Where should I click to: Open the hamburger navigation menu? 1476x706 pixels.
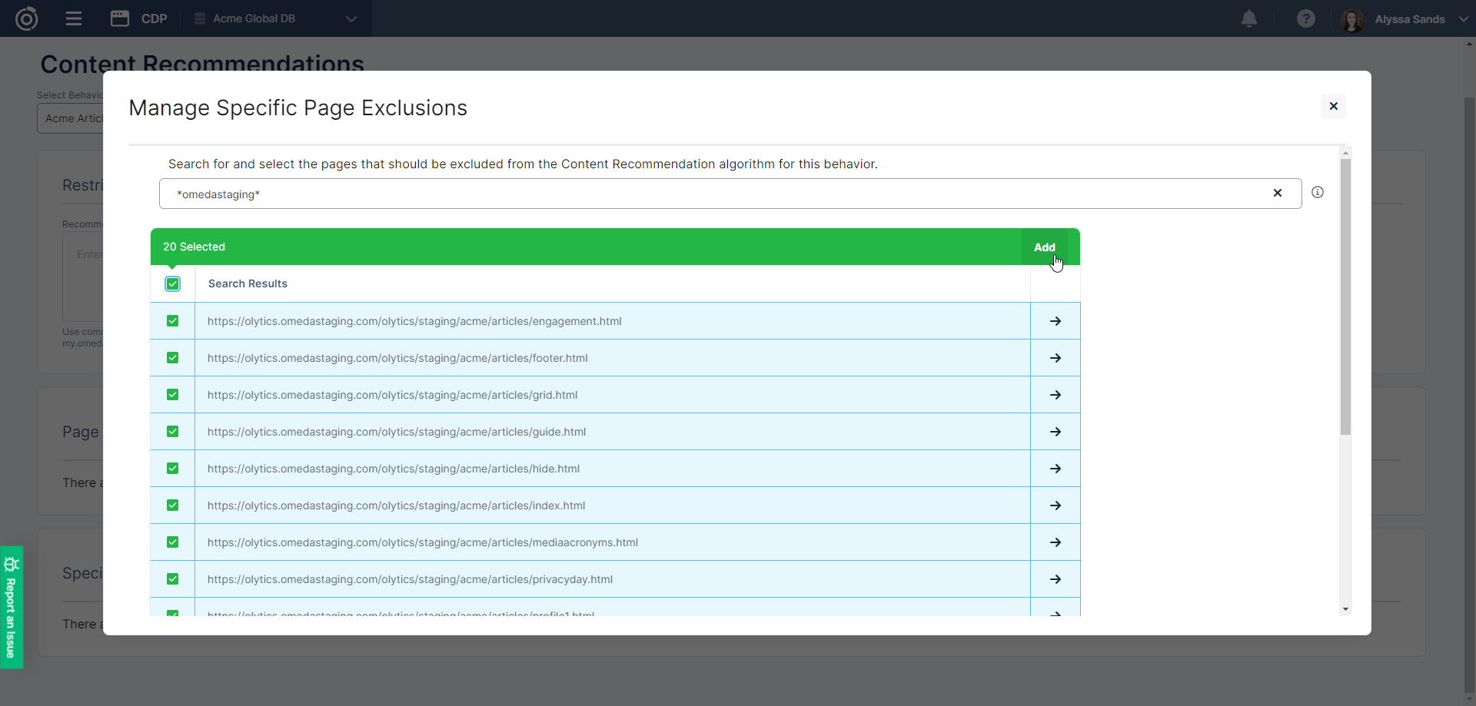coord(74,18)
